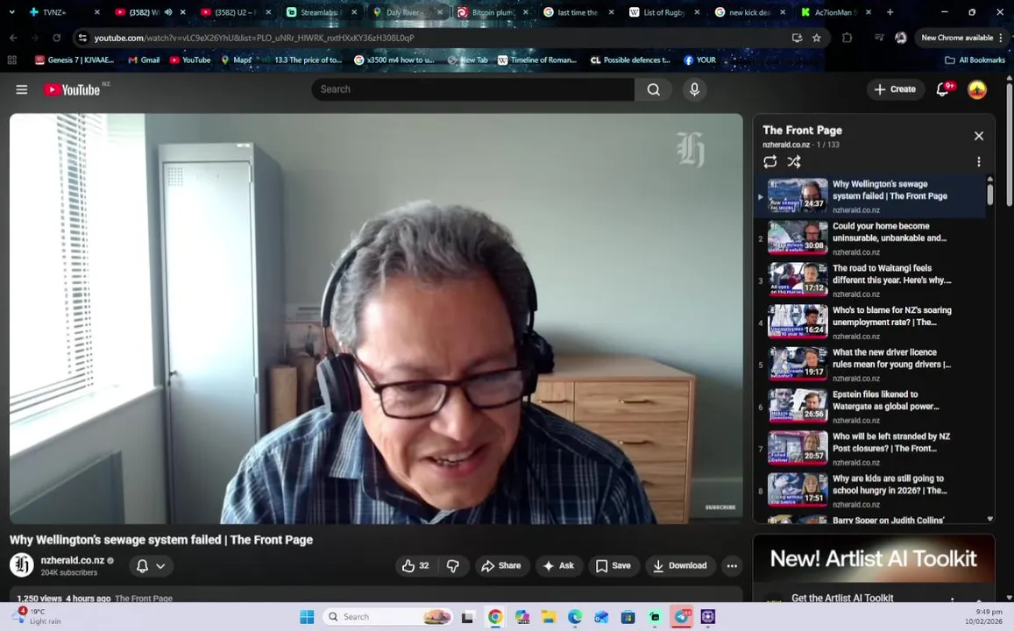Switch to the Bitcoin plum browser tab

click(492, 11)
